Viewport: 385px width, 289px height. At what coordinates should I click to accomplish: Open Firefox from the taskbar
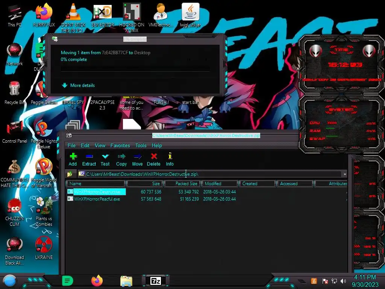pyautogui.click(x=97, y=281)
